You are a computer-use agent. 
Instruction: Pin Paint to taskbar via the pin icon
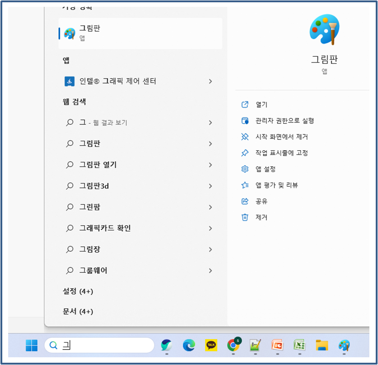pos(245,153)
